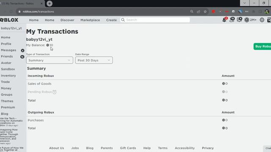Open the Type of Transaction dropdown
The width and height of the screenshot is (271, 152).
50,60
